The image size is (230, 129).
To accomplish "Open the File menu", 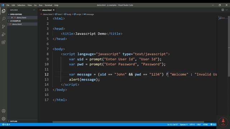I will (8, 5).
